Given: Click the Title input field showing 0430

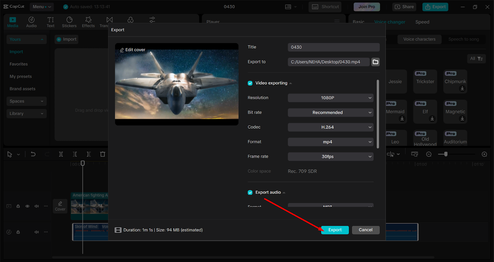Looking at the screenshot, I should click(333, 47).
